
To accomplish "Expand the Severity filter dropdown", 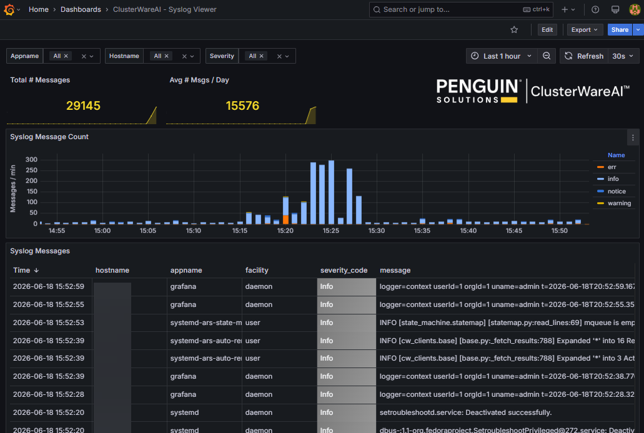I will click(287, 56).
